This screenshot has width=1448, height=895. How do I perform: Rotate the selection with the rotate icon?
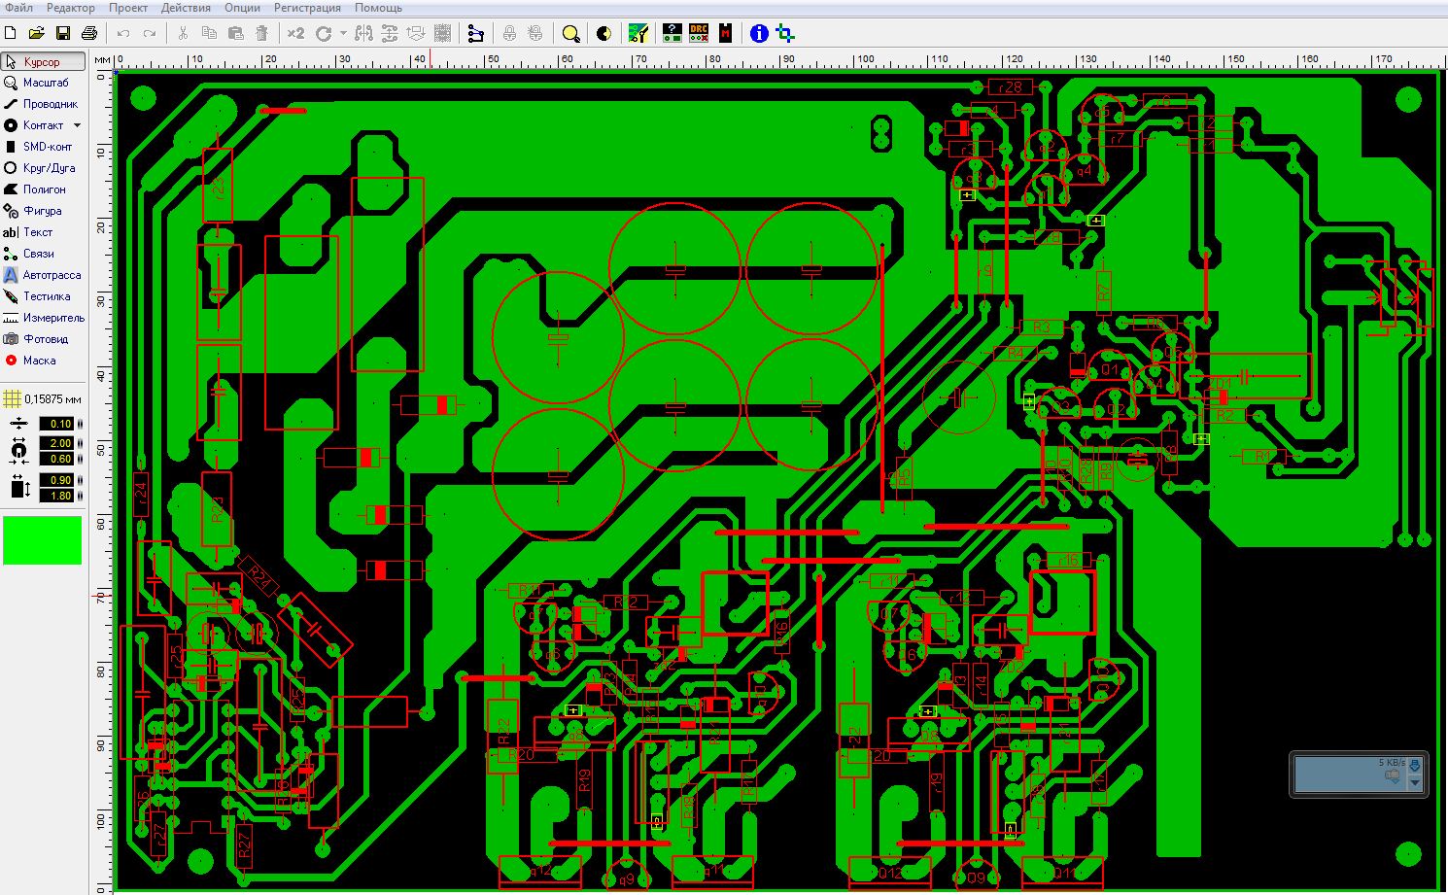point(324,33)
